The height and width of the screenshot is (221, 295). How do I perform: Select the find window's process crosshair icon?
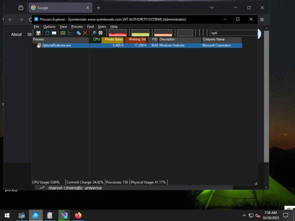coord(101,33)
